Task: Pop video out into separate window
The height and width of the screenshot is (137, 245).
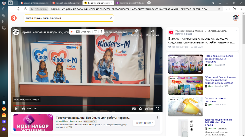Action: pos(96,32)
